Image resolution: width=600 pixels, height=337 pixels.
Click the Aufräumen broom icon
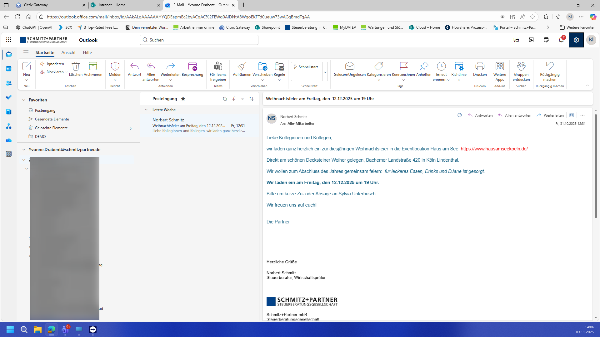click(242, 66)
